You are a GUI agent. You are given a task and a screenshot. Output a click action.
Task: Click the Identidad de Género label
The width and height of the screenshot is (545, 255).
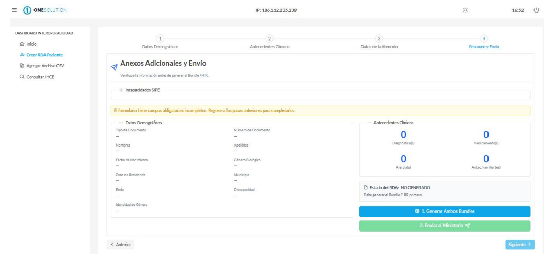click(x=132, y=204)
